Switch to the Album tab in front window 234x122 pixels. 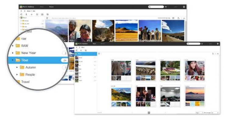(x=94, y=44)
